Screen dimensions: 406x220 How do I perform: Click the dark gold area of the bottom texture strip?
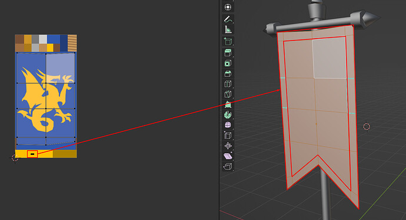(x=65, y=154)
